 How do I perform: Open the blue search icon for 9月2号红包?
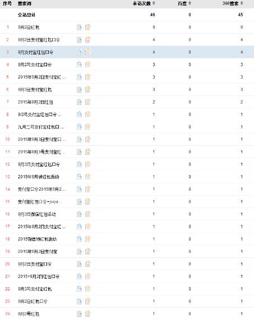coord(79,314)
